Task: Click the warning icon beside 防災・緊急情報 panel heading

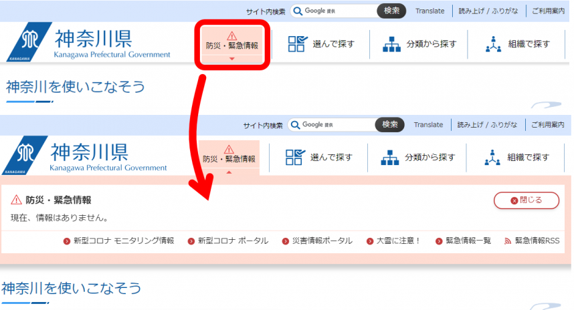Action: 16,200
